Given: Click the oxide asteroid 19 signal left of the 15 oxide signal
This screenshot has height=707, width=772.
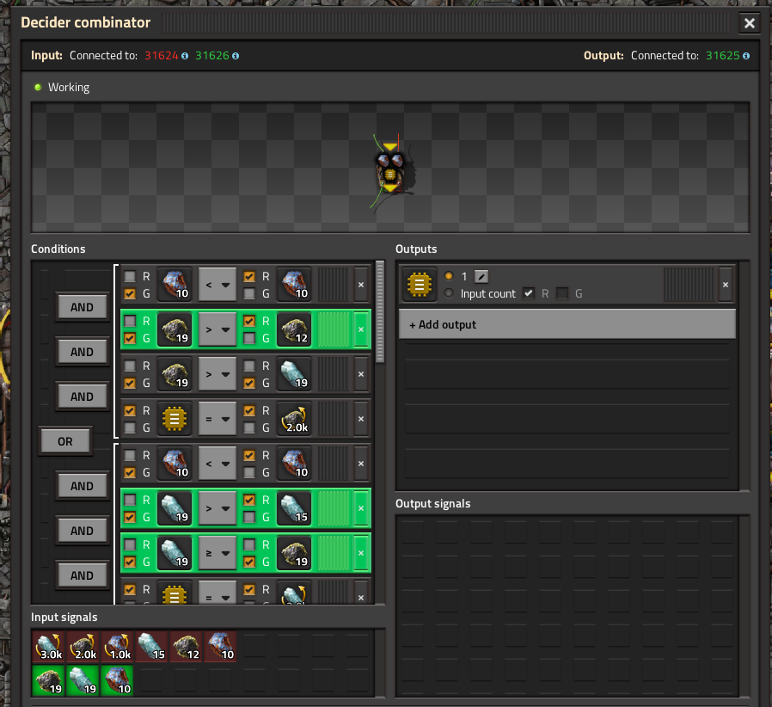Looking at the screenshot, I should (175, 508).
